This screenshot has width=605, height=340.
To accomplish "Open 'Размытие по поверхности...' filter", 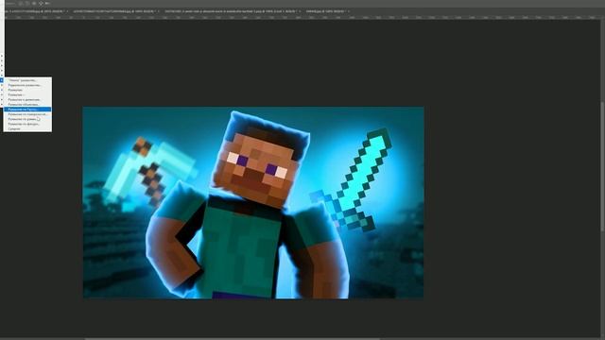I will (27, 114).
